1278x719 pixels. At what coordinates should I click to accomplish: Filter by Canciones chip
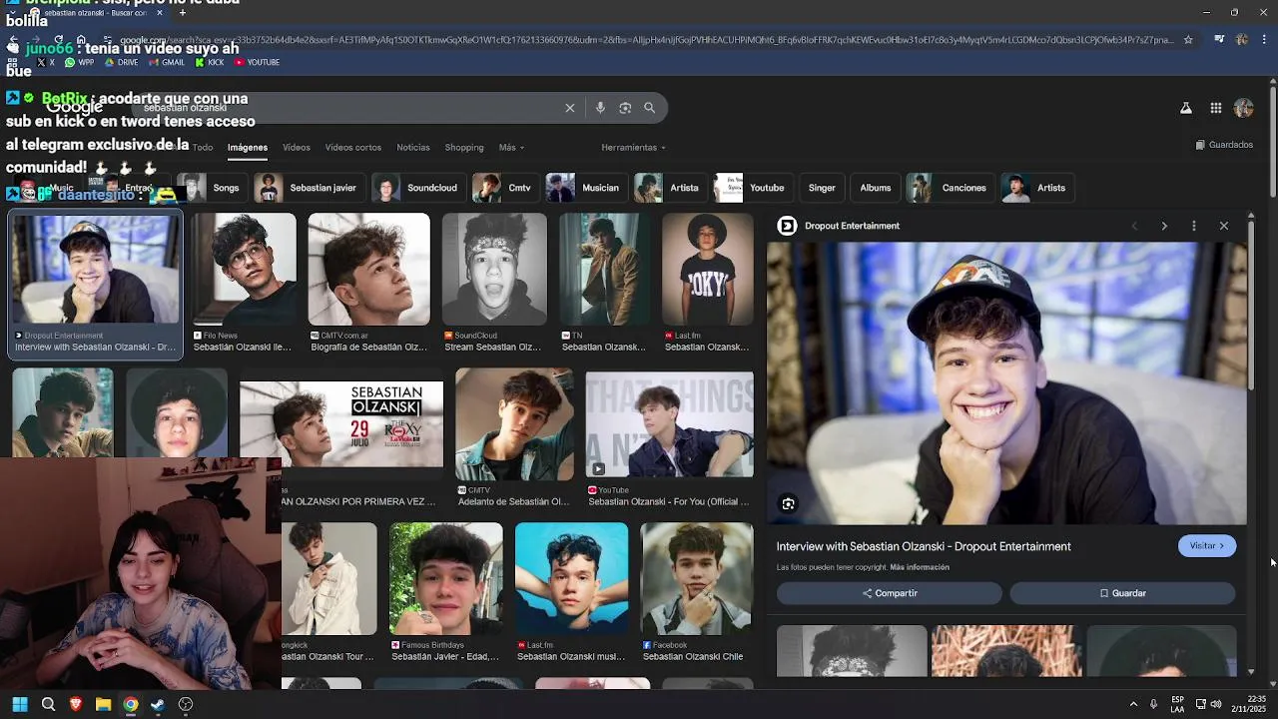[x=950, y=188]
